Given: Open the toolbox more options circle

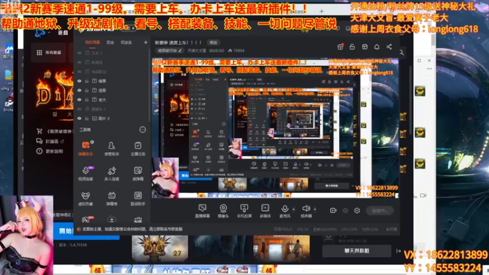Looking at the screenshot, I should pyautogui.click(x=142, y=130).
